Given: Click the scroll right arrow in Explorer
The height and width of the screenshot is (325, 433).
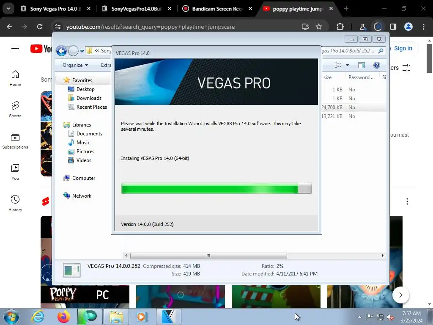Looking at the screenshot, I should (383, 256).
